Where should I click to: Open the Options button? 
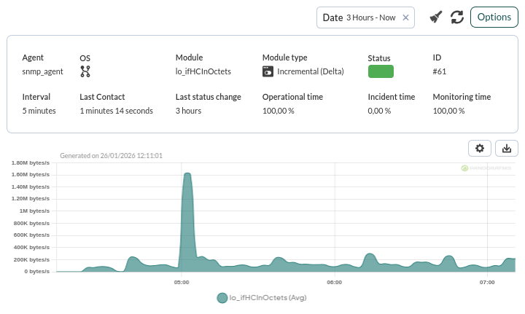494,17
